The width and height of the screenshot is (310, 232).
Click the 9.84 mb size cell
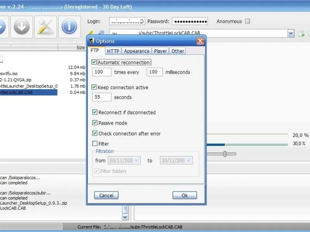click(77, 73)
